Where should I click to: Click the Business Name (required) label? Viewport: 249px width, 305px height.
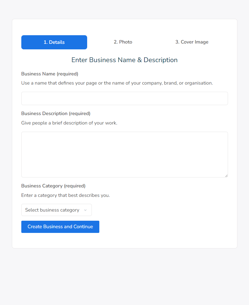click(50, 74)
